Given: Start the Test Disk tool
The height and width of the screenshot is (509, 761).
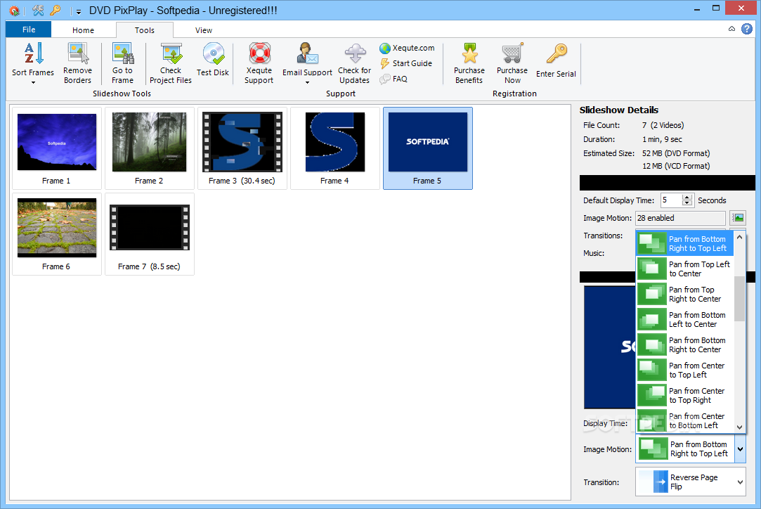Looking at the screenshot, I should point(213,59).
